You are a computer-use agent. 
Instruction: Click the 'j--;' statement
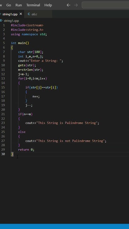[x=29, y=105]
